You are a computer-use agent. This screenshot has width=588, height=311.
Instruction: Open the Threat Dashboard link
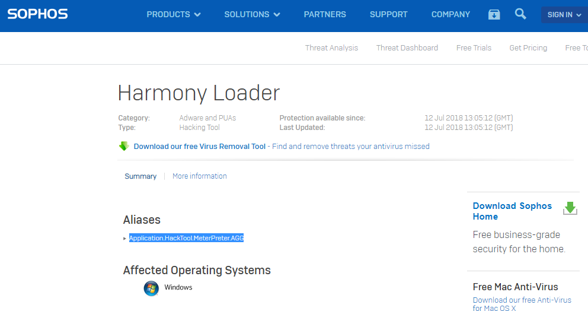407,47
